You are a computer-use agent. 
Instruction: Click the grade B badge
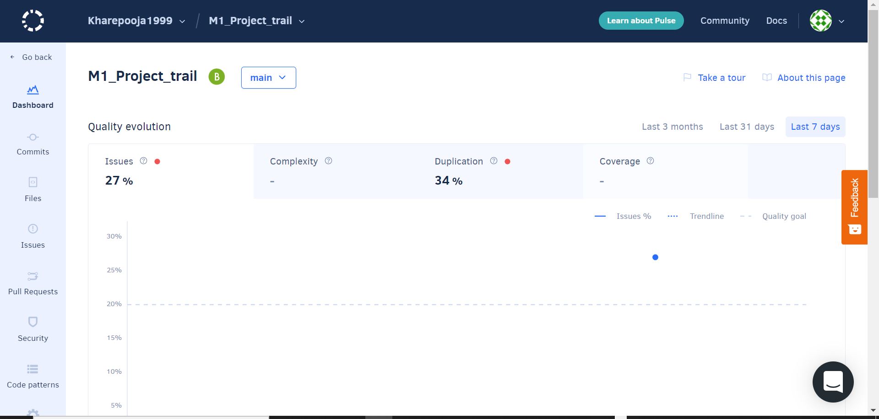(x=217, y=77)
